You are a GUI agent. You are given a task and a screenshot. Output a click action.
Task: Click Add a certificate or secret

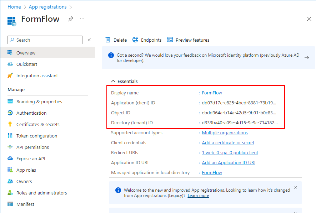tap(228, 142)
